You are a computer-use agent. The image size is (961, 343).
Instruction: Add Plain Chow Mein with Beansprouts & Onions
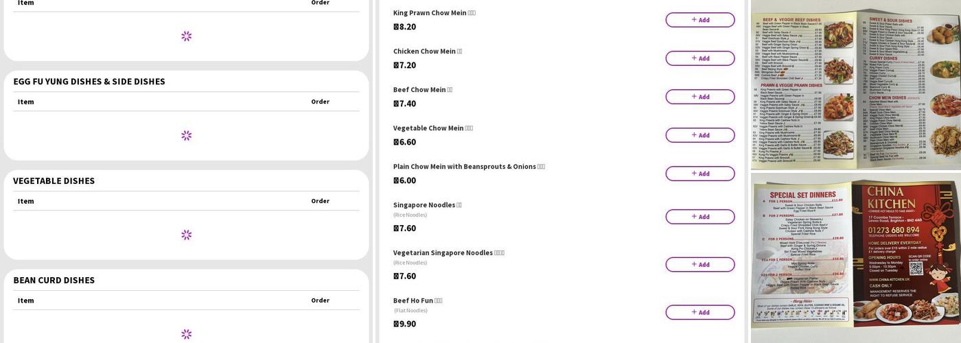click(699, 174)
